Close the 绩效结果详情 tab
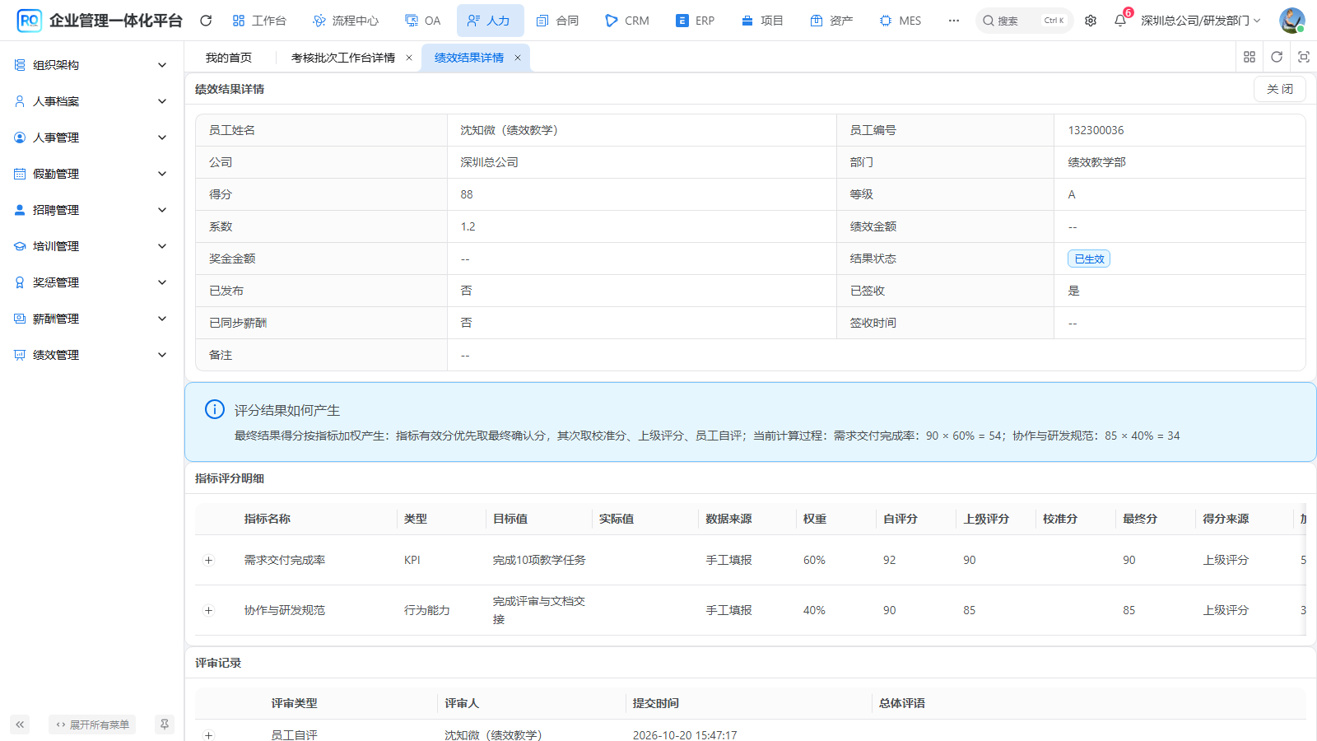Image resolution: width=1317 pixels, height=741 pixels. point(518,58)
